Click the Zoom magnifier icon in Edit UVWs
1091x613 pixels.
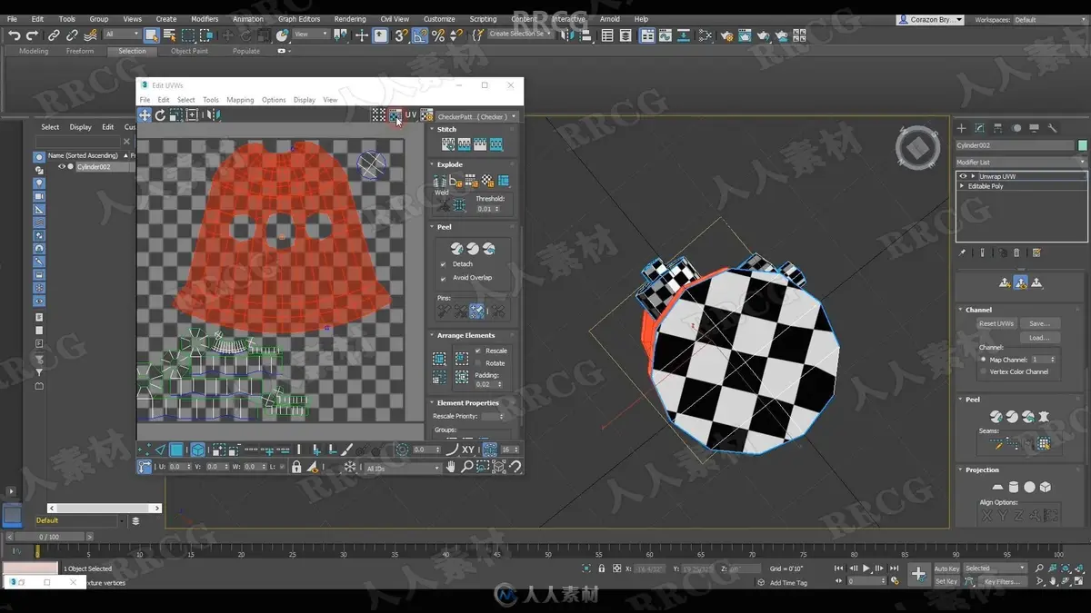466,467
